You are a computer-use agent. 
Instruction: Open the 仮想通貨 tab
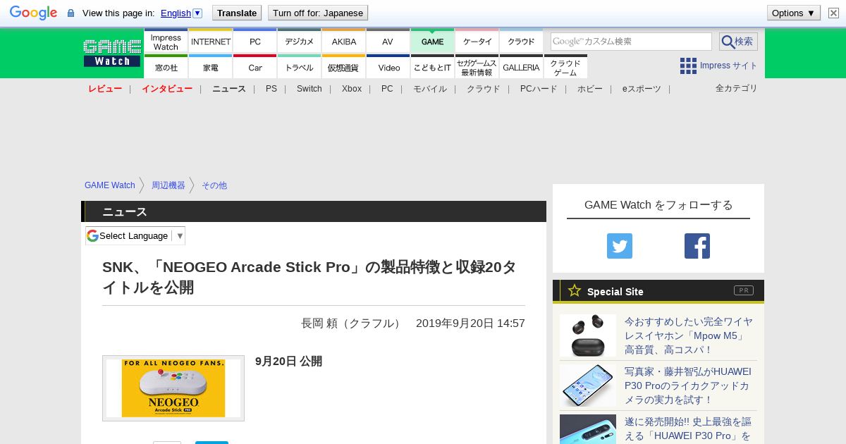pos(344,67)
